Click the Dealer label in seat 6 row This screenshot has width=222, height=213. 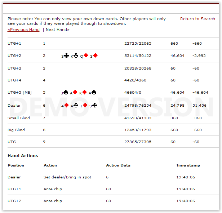coord(14,106)
